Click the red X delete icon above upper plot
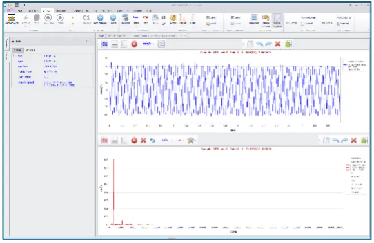374x243 pixels. click(278, 44)
